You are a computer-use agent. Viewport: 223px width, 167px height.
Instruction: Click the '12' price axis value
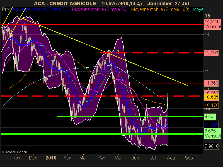207,72
